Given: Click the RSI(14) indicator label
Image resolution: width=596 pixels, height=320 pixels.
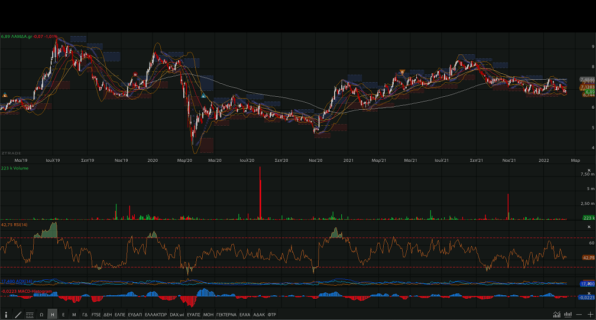Looking at the screenshot, I should click(21, 225).
